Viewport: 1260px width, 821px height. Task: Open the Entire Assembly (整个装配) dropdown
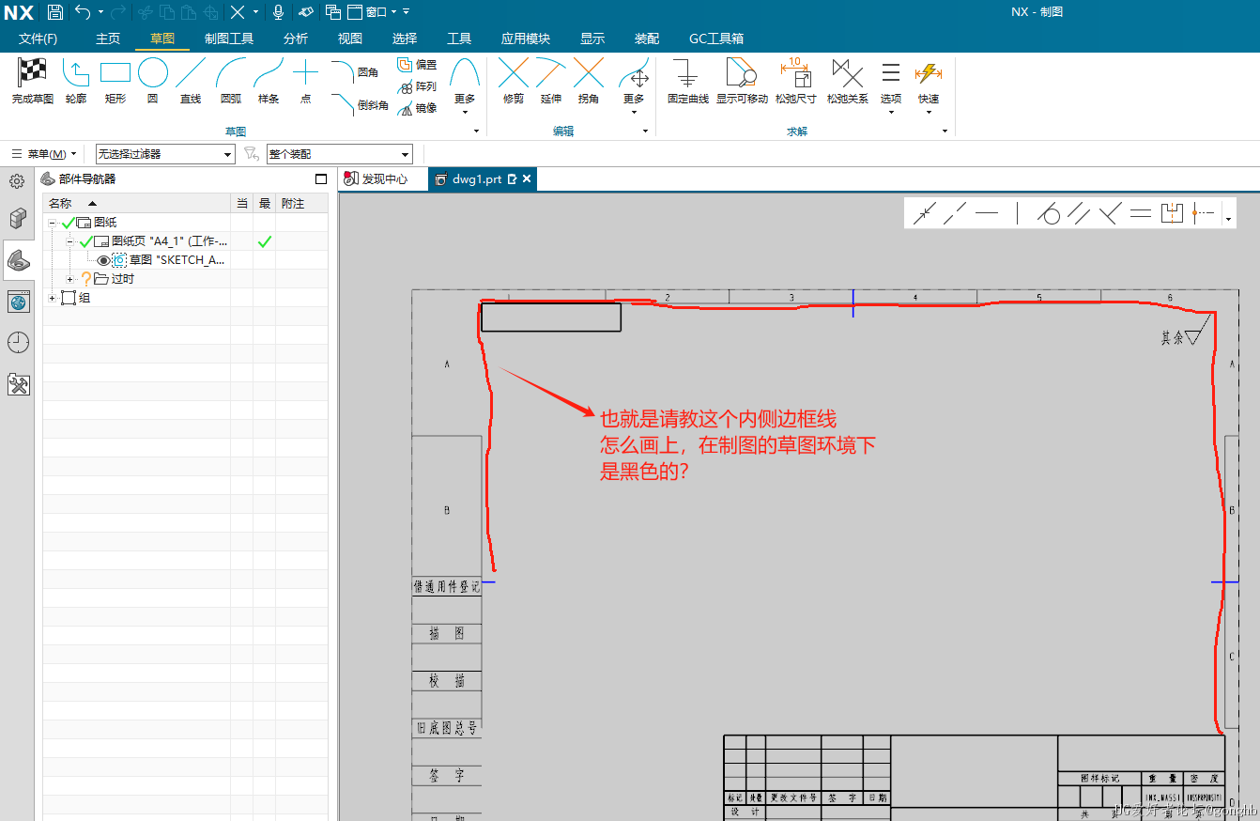pos(340,154)
